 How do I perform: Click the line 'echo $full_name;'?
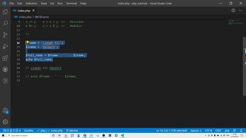[39, 59]
